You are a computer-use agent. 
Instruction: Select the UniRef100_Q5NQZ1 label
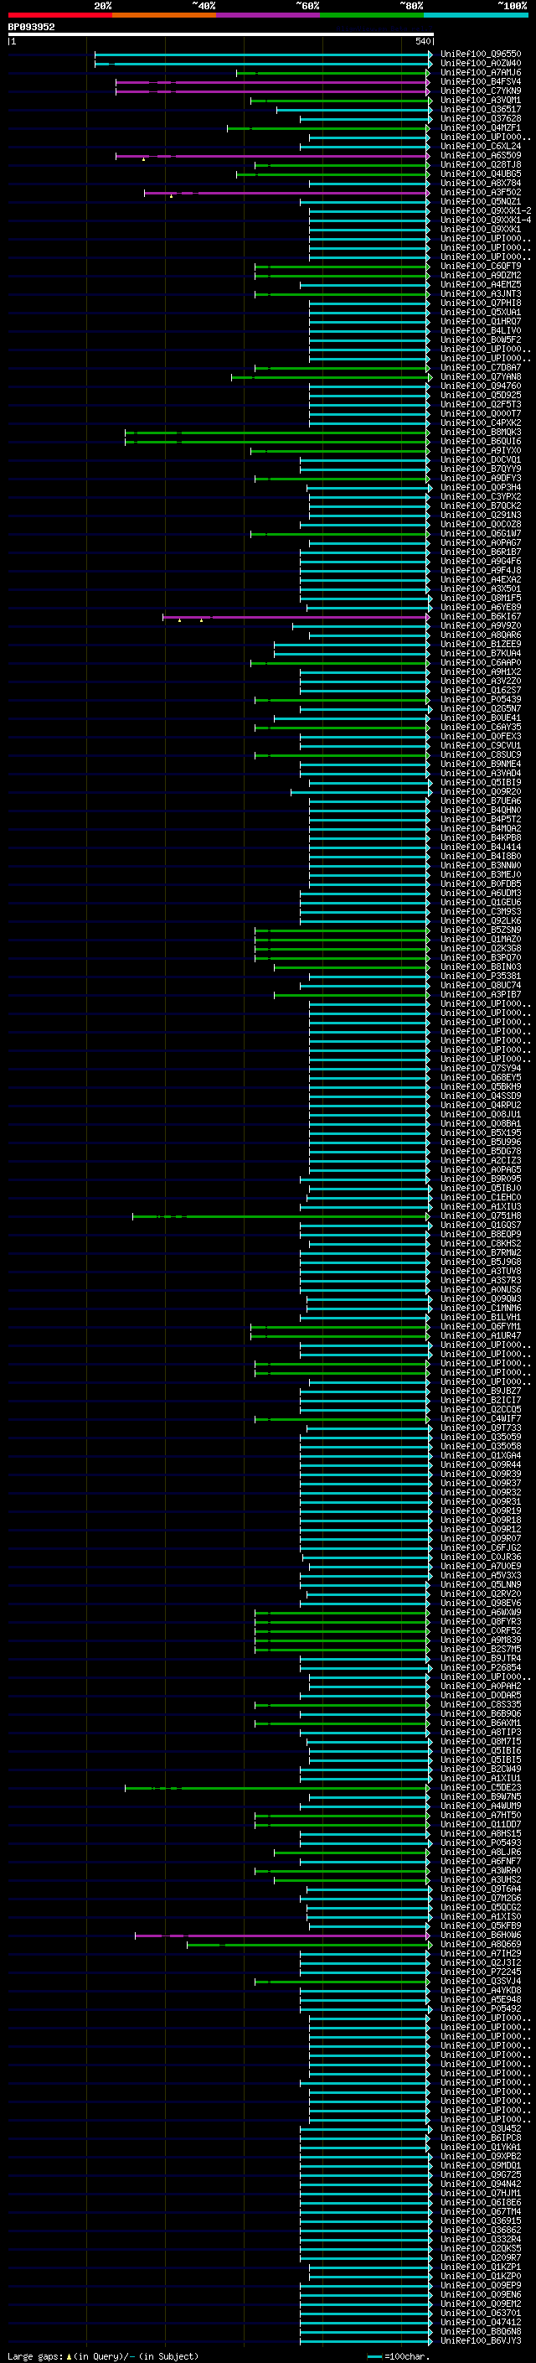(480, 202)
